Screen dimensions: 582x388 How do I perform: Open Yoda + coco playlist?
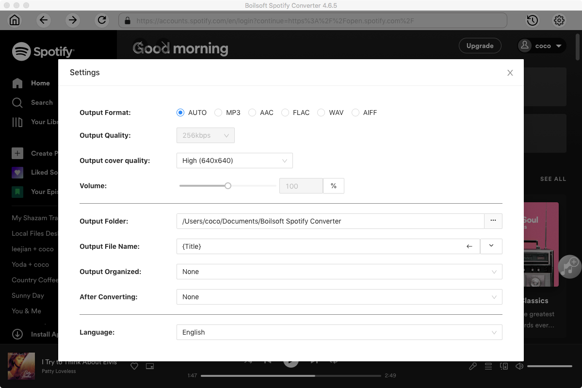(30, 264)
